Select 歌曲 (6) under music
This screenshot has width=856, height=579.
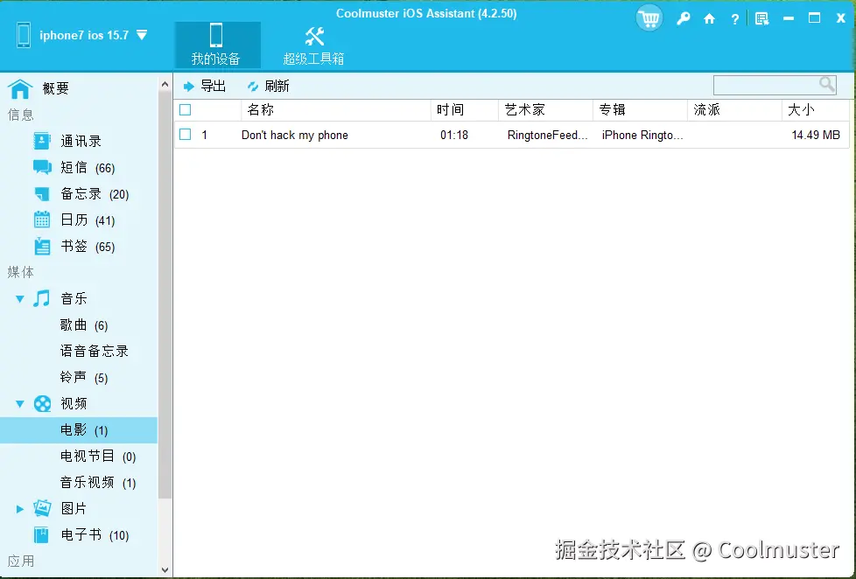(84, 325)
